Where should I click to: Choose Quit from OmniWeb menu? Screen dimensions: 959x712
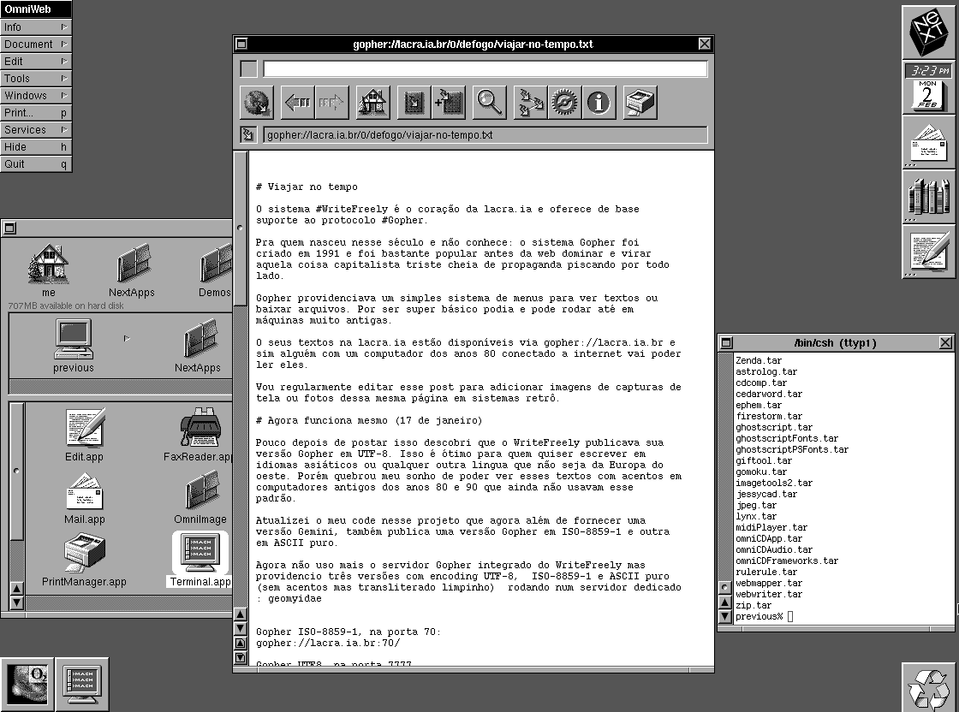tap(36, 163)
